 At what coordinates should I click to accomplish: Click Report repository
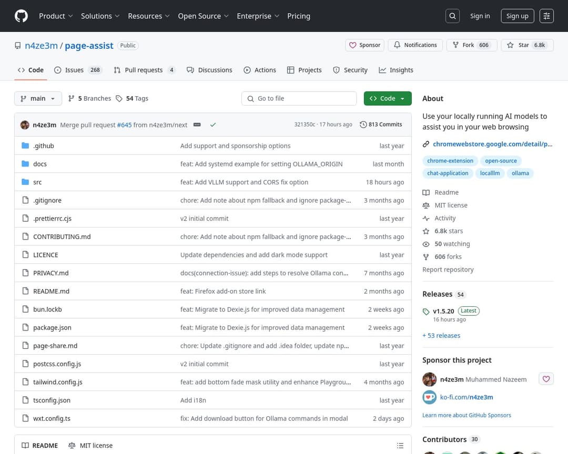(x=448, y=270)
